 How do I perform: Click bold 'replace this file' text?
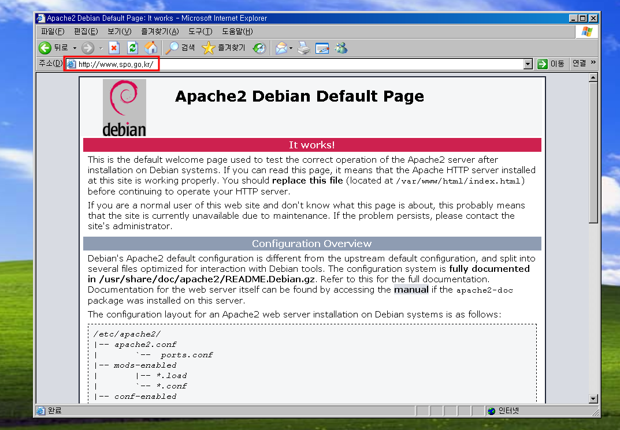click(307, 181)
